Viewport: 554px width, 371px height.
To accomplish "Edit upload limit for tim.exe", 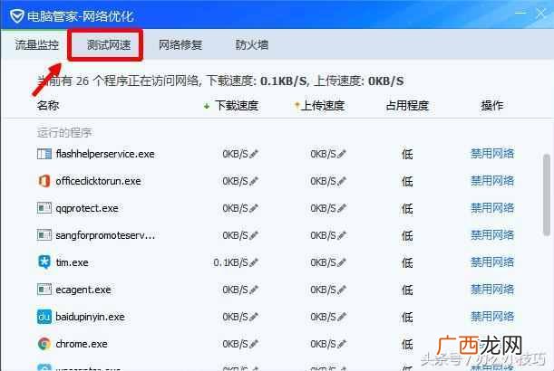I will click(x=341, y=262).
